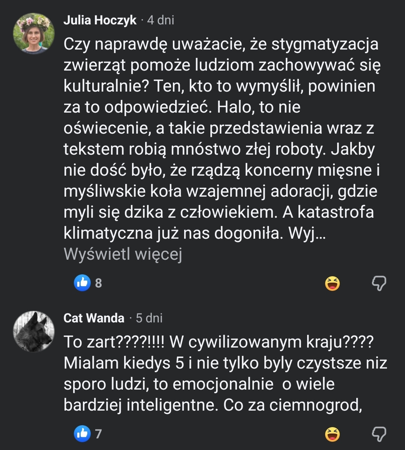The height and width of the screenshot is (450, 405).
Task: Dislike Julia Hoczyk's comment with thumbs-down
Action: (x=379, y=283)
